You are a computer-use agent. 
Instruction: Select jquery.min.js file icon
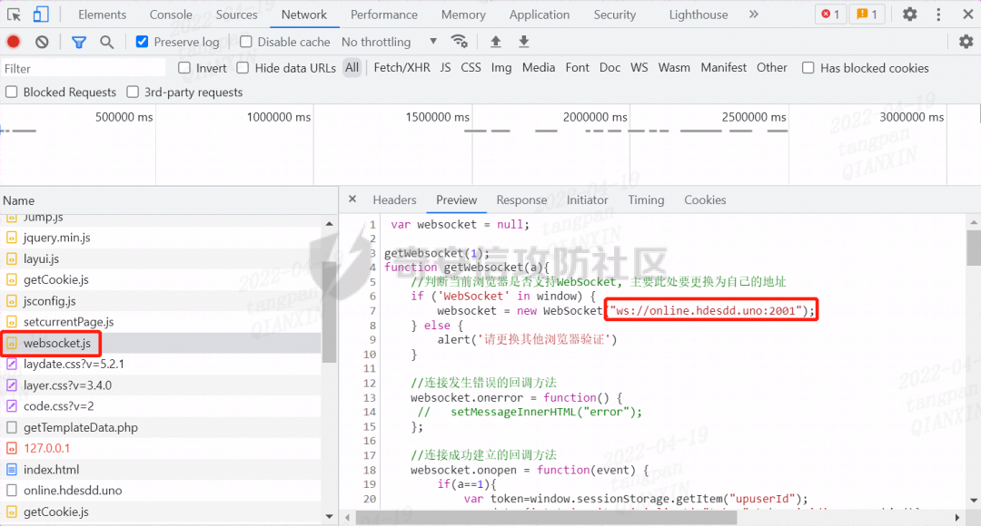pyautogui.click(x=11, y=238)
